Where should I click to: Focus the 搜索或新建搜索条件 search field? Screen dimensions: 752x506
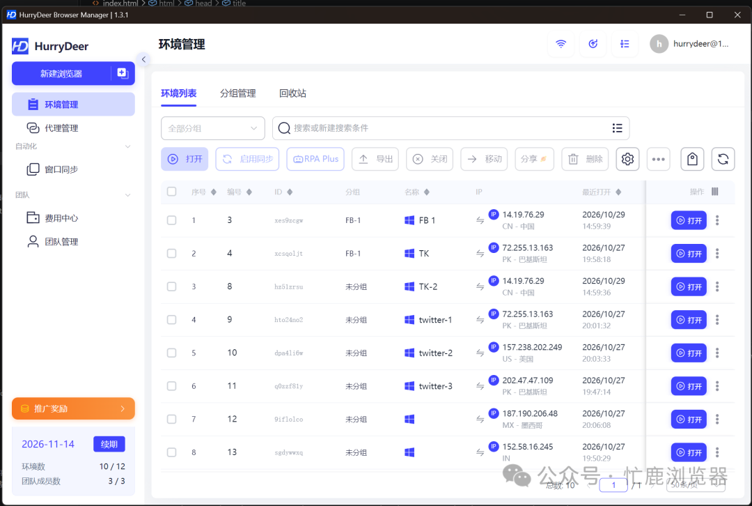[451, 128]
